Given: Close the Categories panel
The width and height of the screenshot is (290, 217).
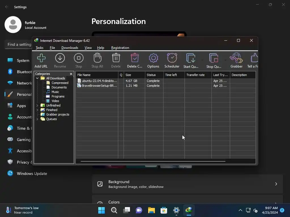Looking at the screenshot, I should pyautogui.click(x=71, y=74).
